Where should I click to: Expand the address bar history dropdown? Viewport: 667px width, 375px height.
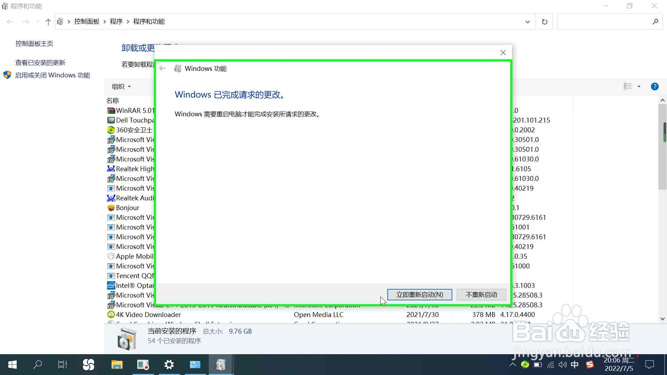click(x=528, y=22)
